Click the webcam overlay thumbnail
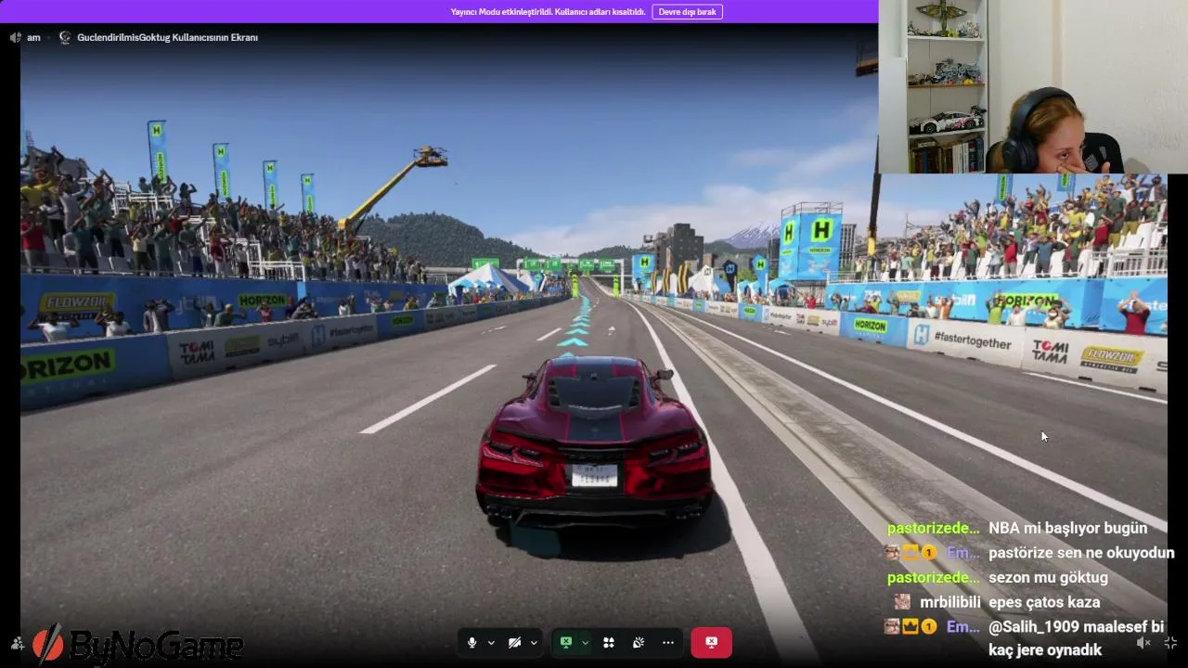Screen dimensions: 1188x668 click(1033, 86)
